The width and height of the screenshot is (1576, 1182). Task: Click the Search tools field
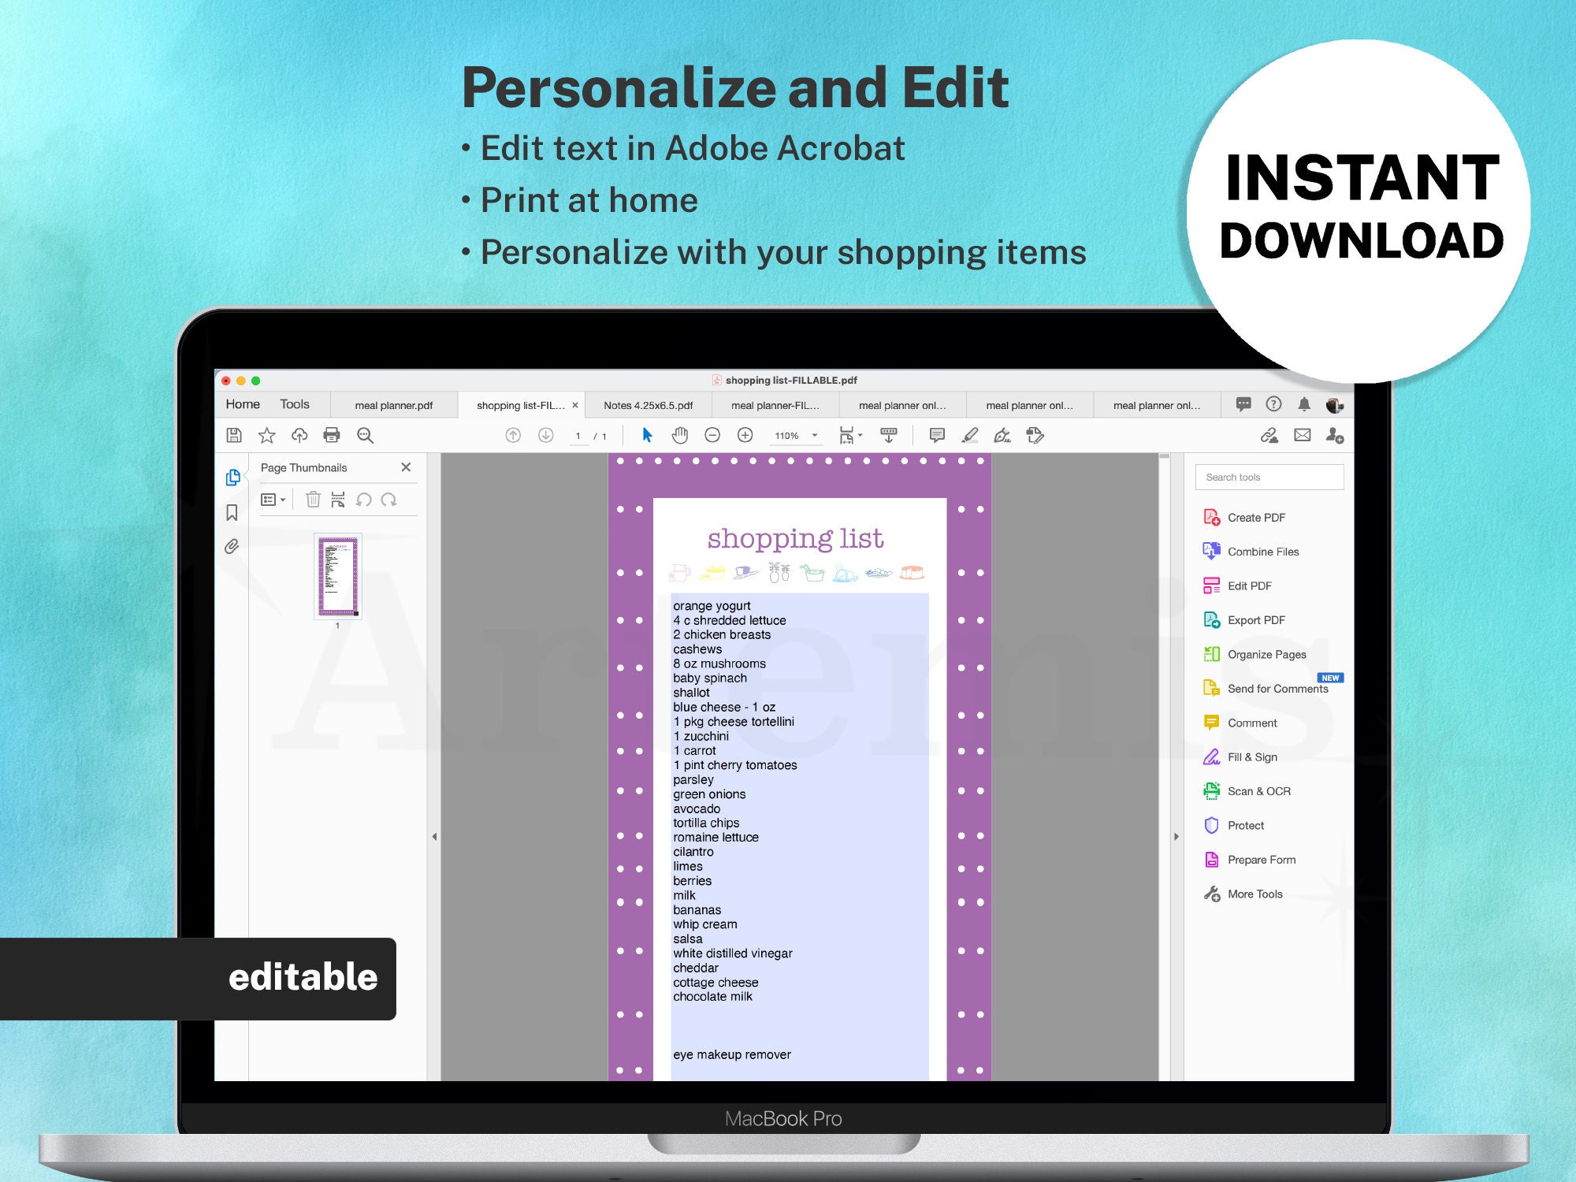point(1269,477)
